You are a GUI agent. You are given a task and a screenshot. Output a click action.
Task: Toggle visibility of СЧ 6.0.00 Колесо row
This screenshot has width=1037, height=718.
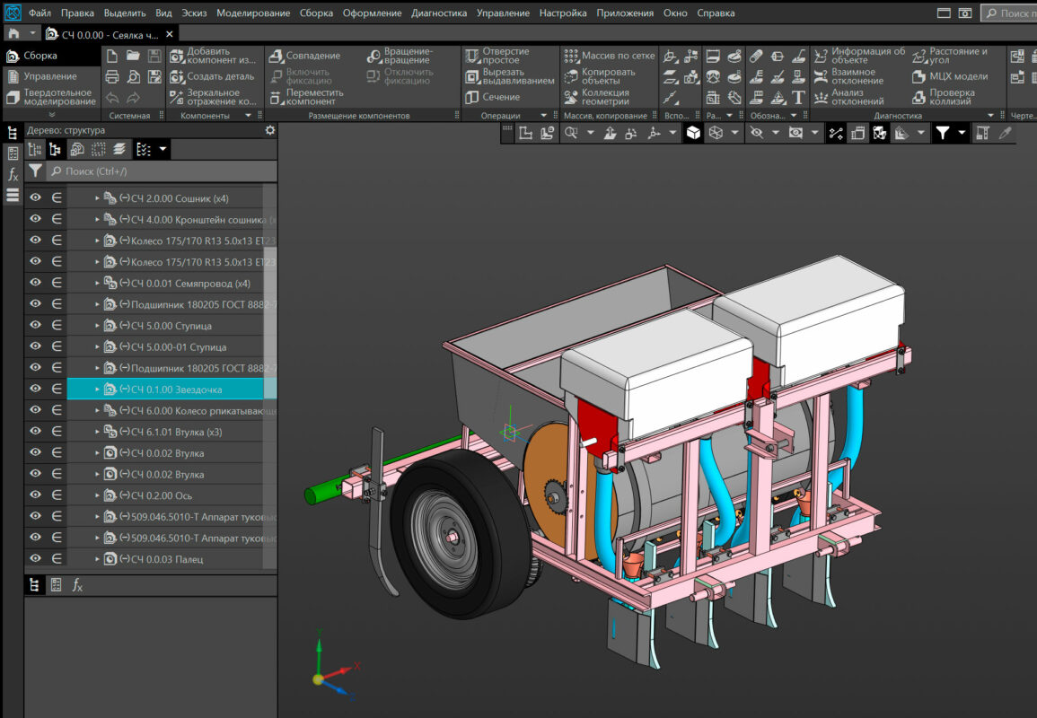[x=35, y=410]
